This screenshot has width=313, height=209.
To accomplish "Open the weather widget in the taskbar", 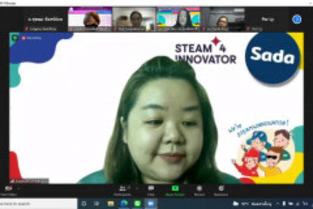I will click(253, 204).
